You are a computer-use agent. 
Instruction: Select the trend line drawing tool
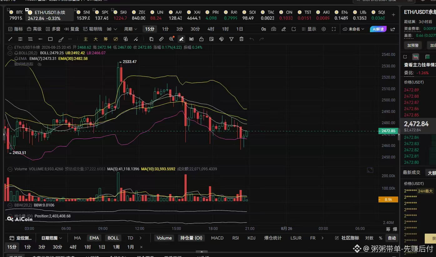(10, 39)
